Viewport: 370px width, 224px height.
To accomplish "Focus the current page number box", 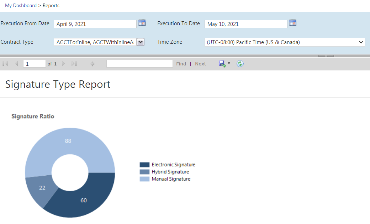I will point(34,64).
